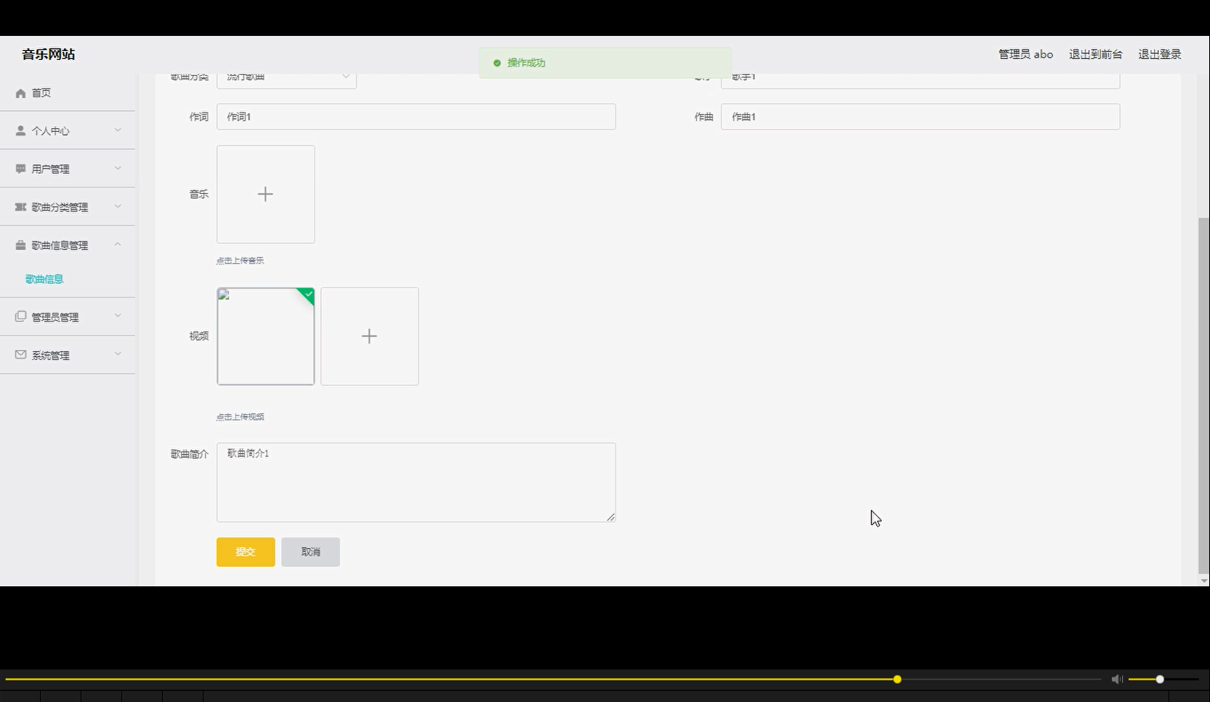Viewport: 1210px width, 702px height.
Task: Open the 用户管理 menu
Action: click(67, 169)
